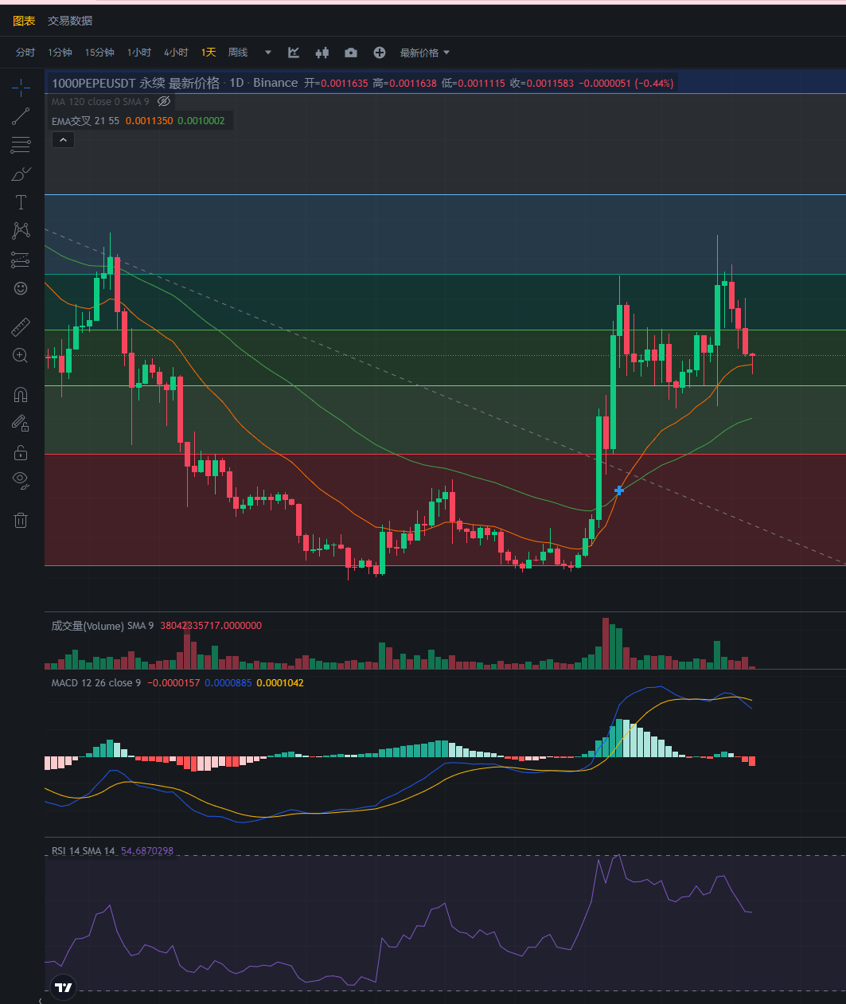
Task: Switch to the 4小时 interval
Action: point(176,53)
